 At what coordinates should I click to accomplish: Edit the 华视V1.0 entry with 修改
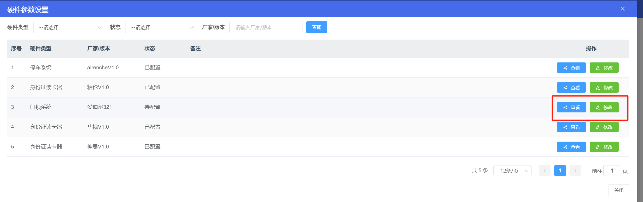pos(604,127)
